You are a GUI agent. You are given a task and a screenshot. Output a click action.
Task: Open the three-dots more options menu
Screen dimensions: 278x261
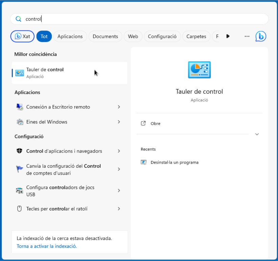(247, 36)
